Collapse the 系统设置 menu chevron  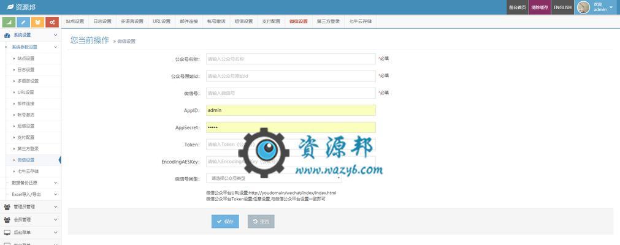click(55, 35)
